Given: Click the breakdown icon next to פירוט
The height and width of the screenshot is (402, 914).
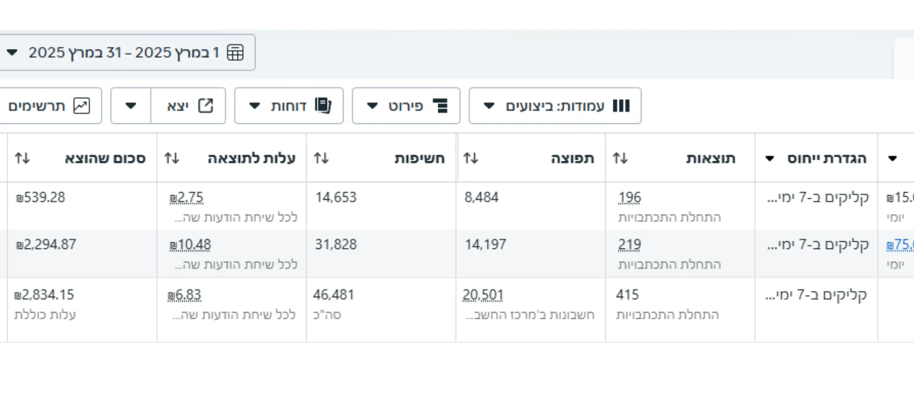Looking at the screenshot, I should (x=440, y=106).
